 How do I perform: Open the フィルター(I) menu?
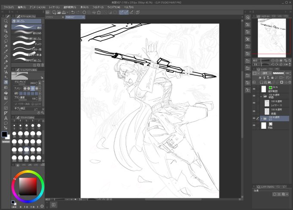point(98,7)
